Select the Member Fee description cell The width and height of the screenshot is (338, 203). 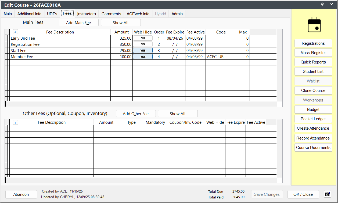click(60, 57)
